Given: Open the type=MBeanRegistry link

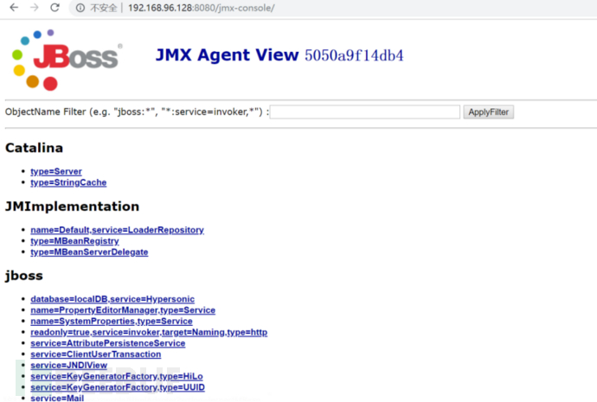Looking at the screenshot, I should [74, 241].
